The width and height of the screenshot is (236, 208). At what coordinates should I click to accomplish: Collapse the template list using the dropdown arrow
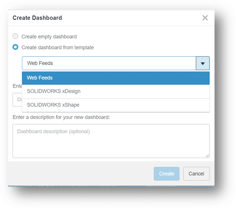[203, 63]
